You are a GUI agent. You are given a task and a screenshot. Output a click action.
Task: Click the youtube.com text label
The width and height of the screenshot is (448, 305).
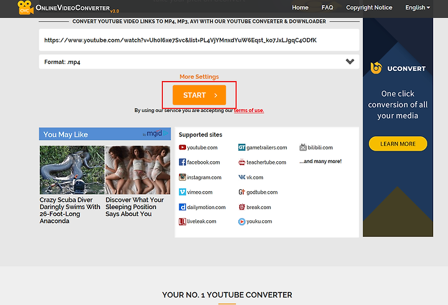(202, 148)
